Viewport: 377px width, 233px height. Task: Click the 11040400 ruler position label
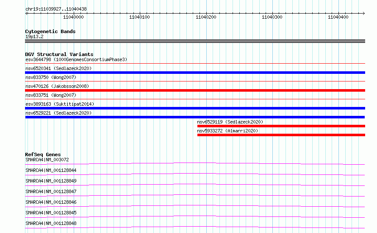tap(338, 17)
